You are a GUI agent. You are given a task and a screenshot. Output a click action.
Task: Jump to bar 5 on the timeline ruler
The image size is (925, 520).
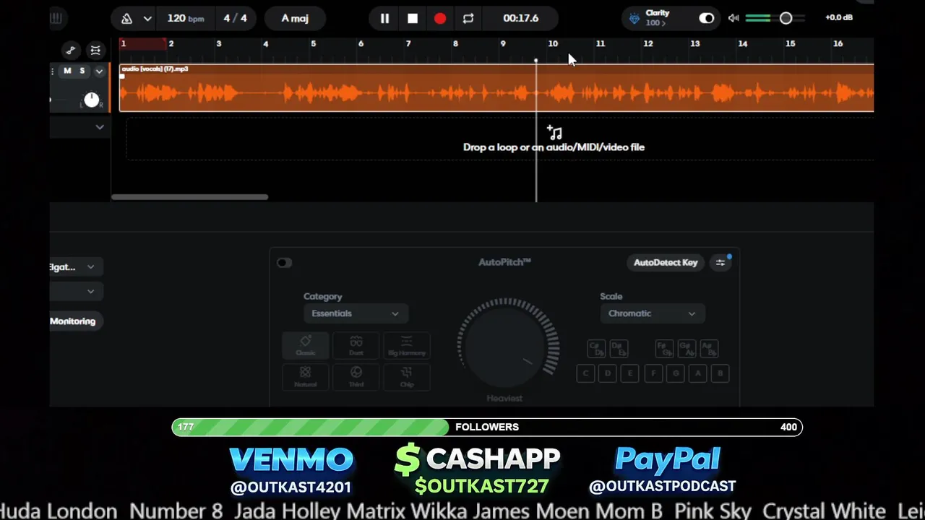(313, 44)
